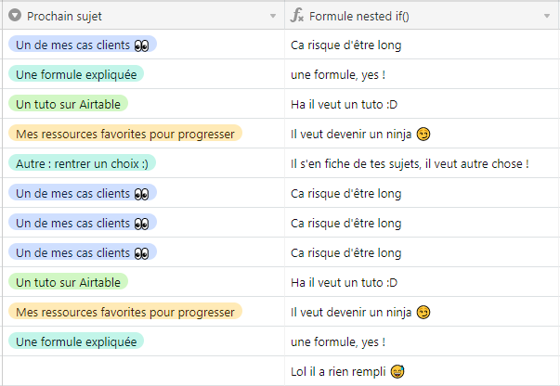The image size is (560, 386).
Task: Select the teal Autre : rentrer un choix tag
Action: [82, 163]
